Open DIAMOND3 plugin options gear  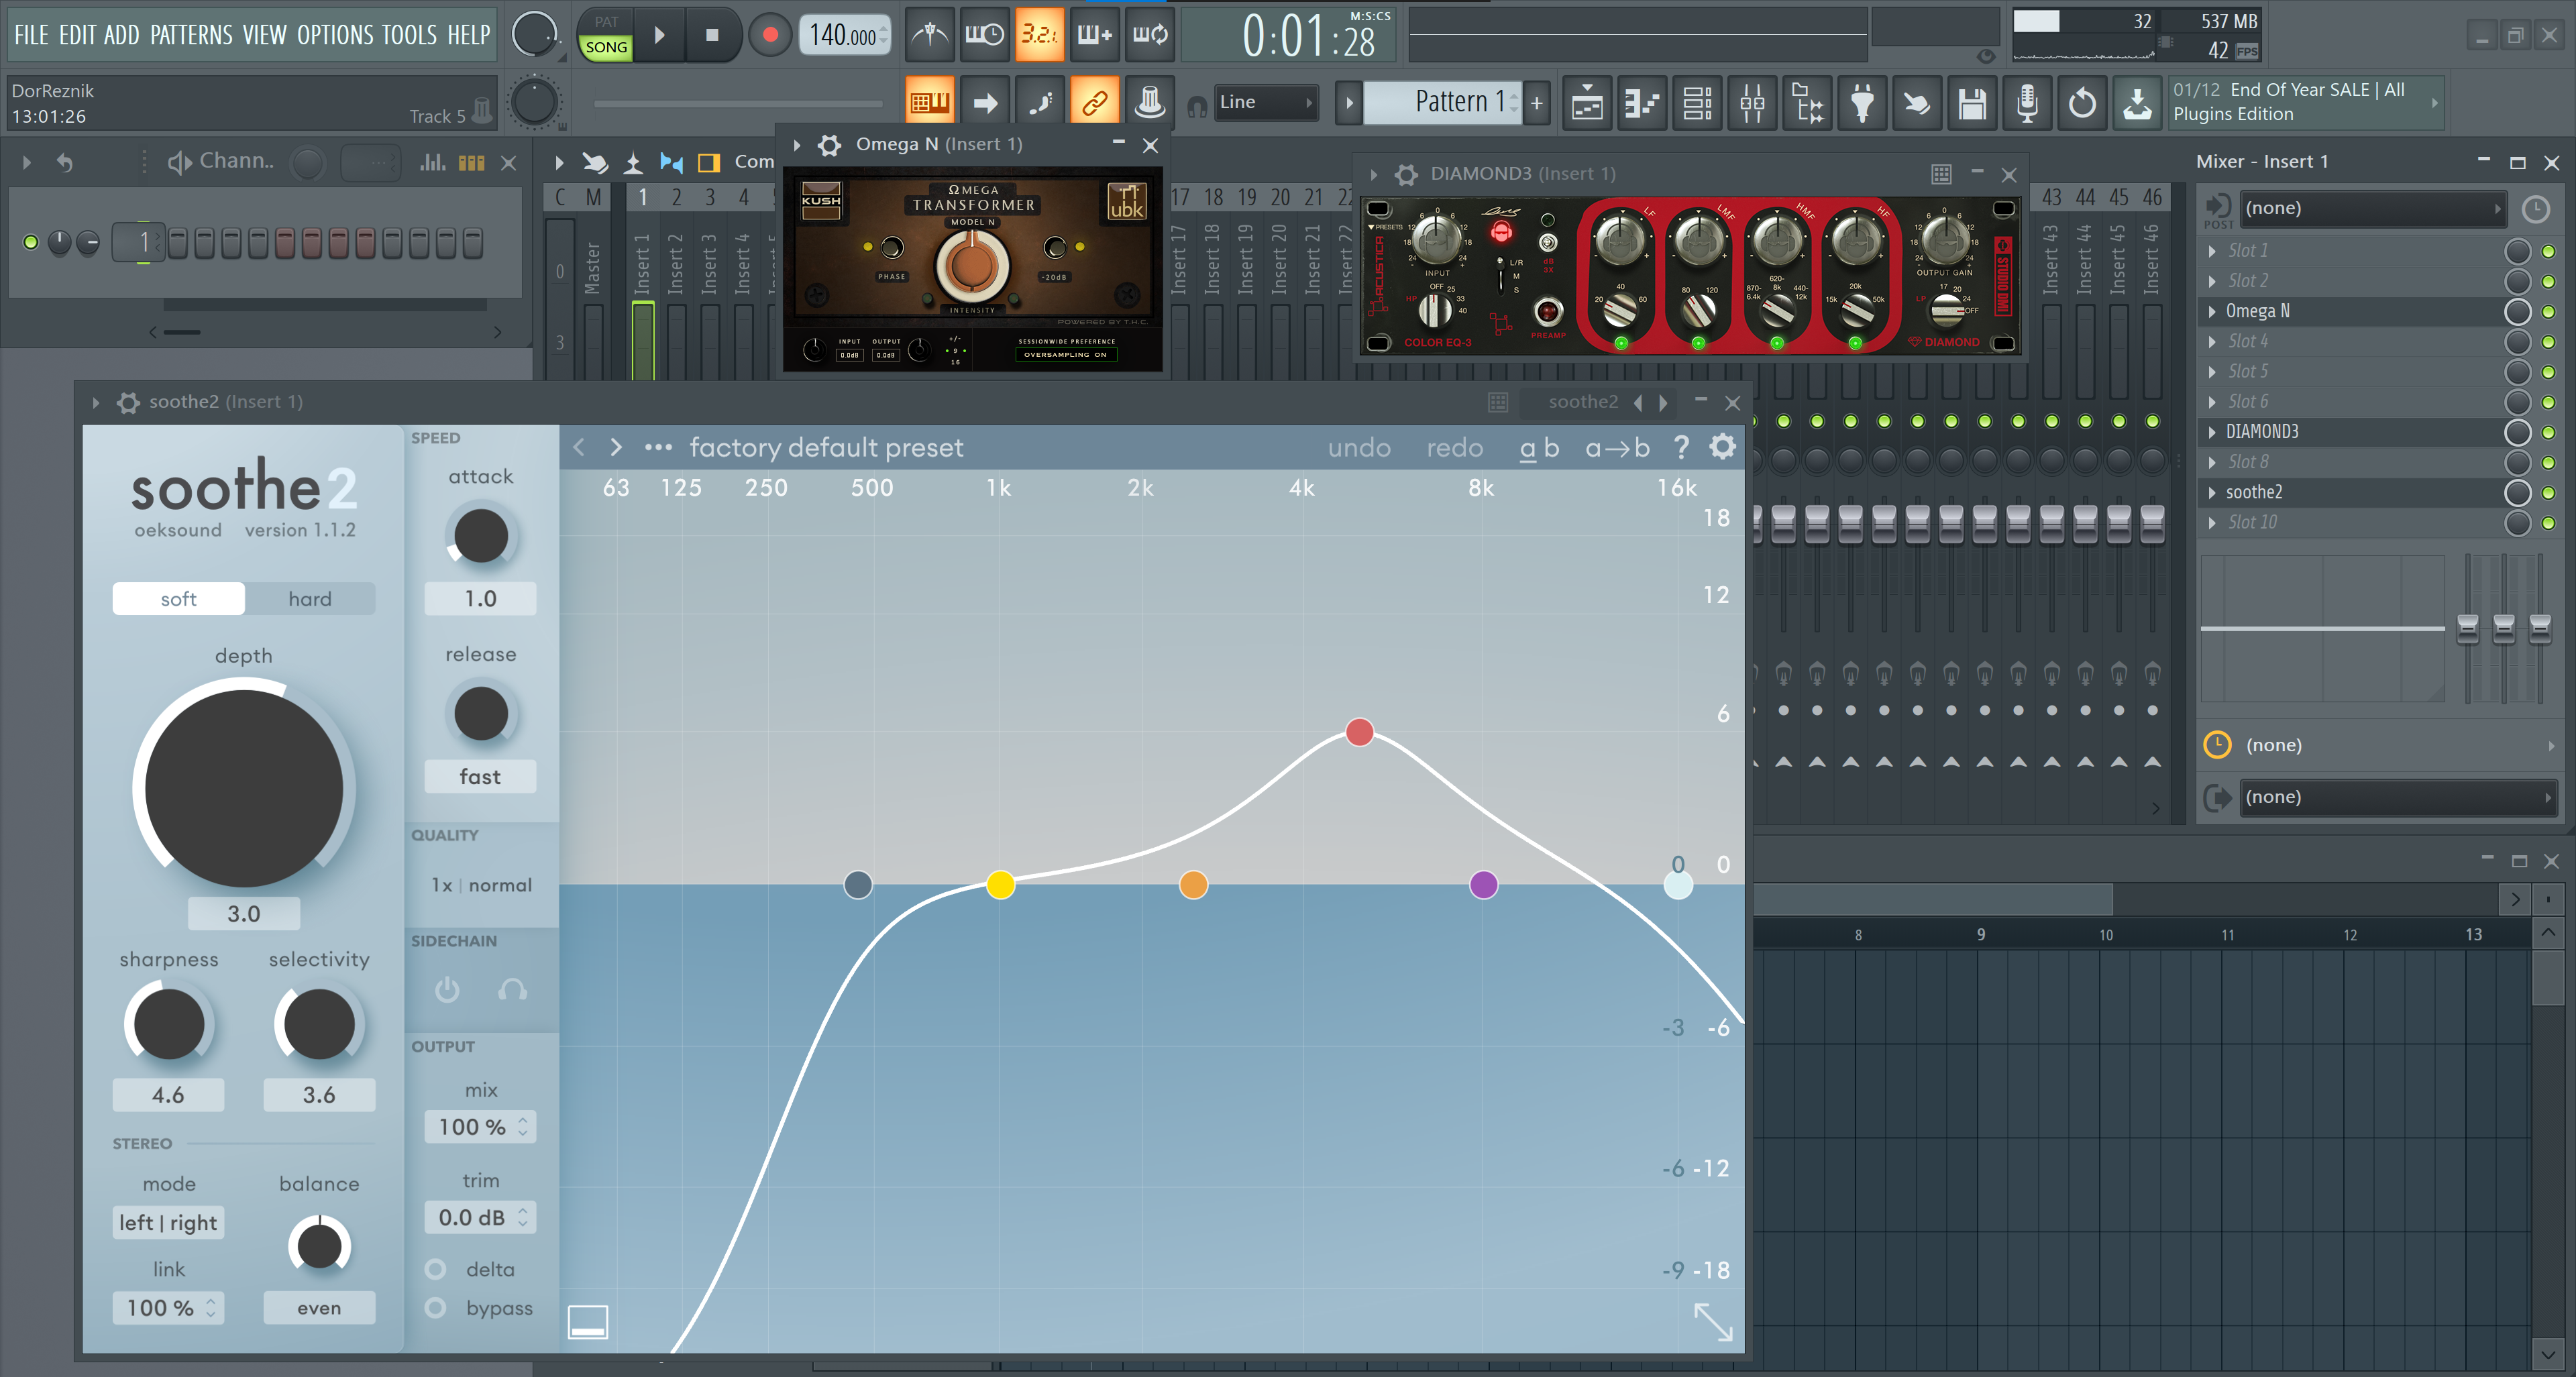pos(1406,174)
